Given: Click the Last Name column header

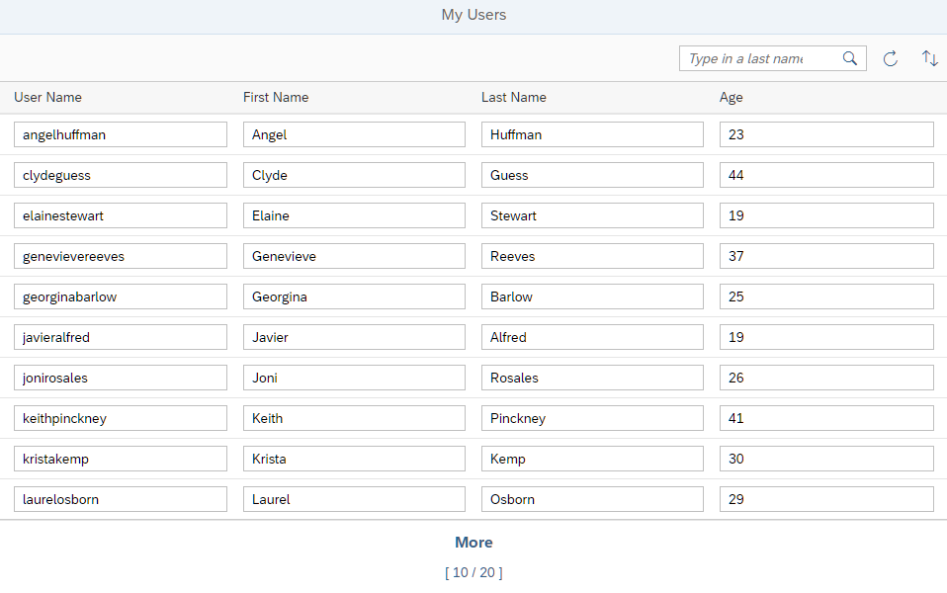Looking at the screenshot, I should (514, 97).
